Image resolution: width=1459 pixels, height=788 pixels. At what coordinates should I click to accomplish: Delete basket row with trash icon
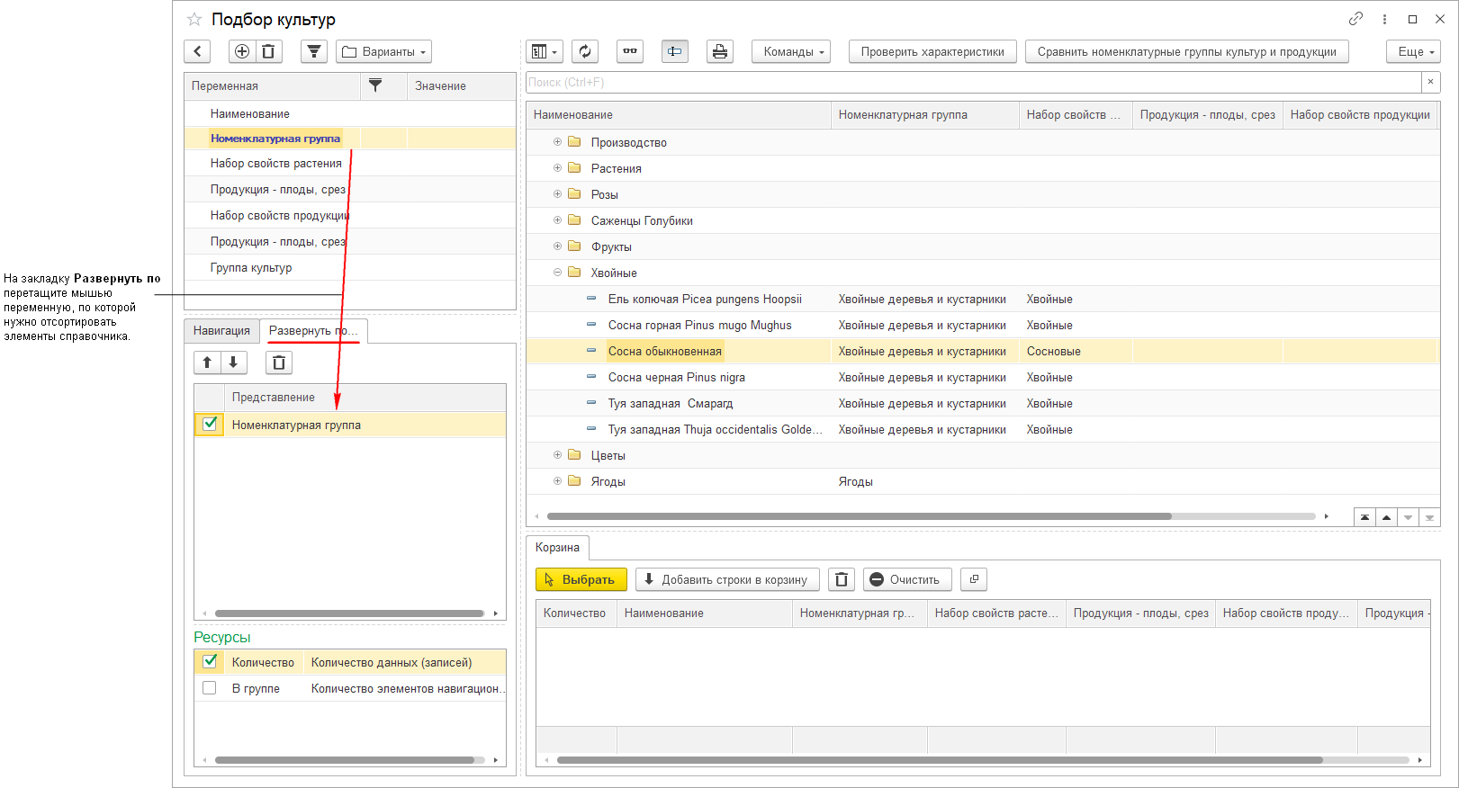842,579
